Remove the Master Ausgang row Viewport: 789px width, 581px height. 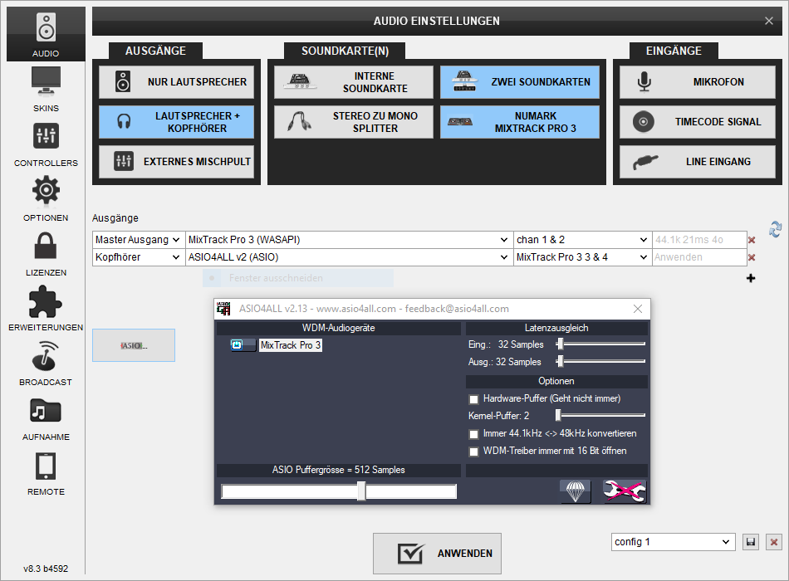[x=752, y=241]
